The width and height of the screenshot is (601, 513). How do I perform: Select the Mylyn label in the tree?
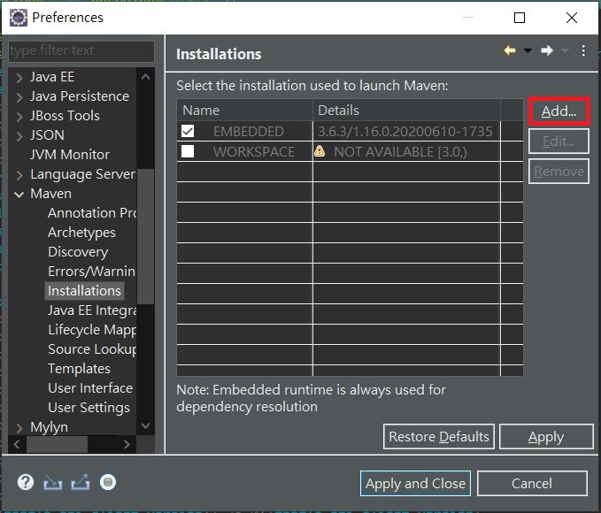(x=49, y=427)
